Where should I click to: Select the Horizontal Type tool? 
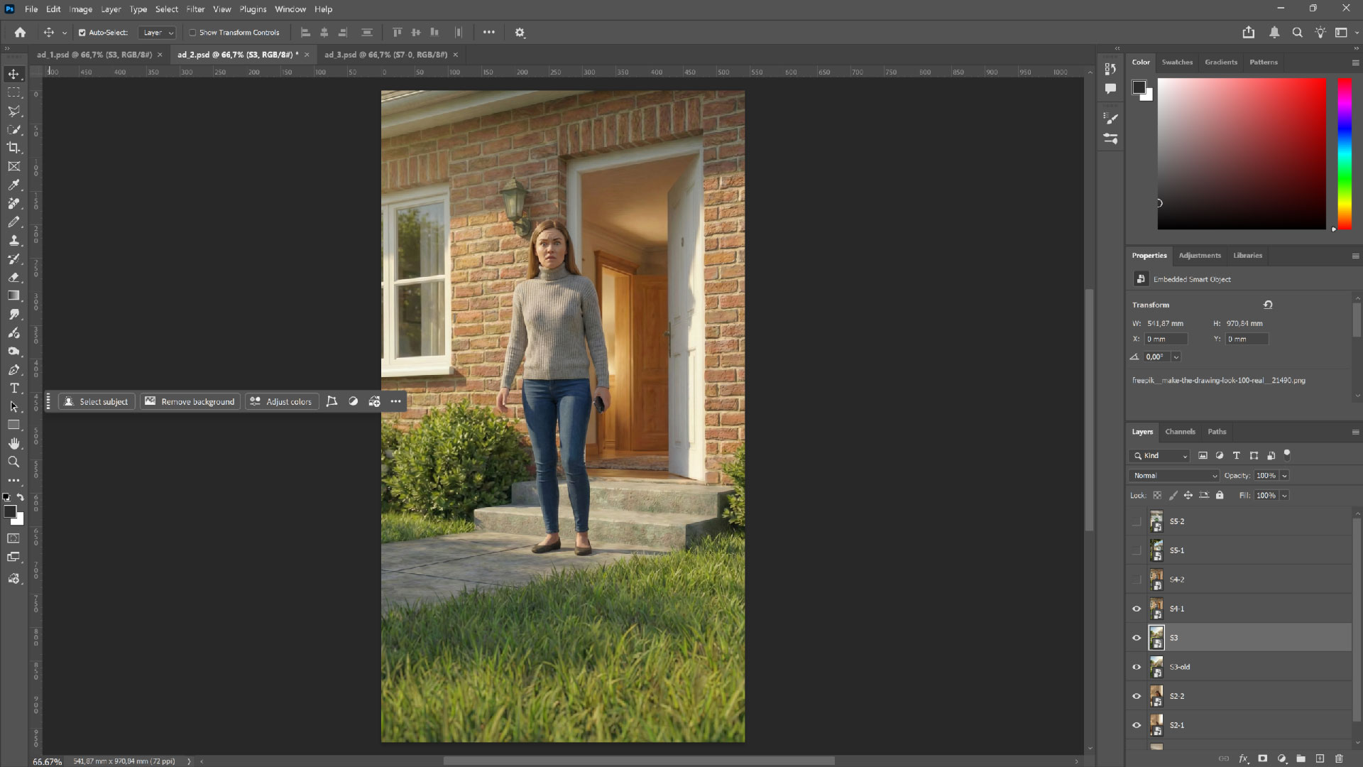coord(14,388)
